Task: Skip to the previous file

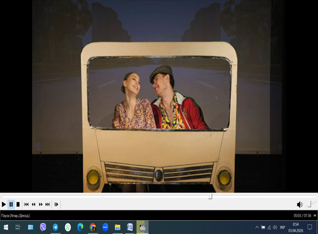Action: pos(26,204)
